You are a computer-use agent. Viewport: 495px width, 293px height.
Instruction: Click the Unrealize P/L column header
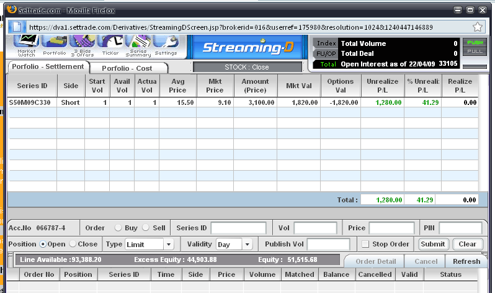[382, 86]
